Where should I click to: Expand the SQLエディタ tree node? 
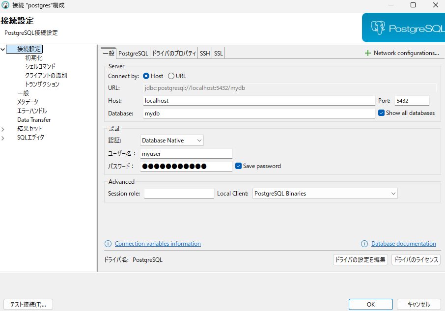pyautogui.click(x=3, y=138)
